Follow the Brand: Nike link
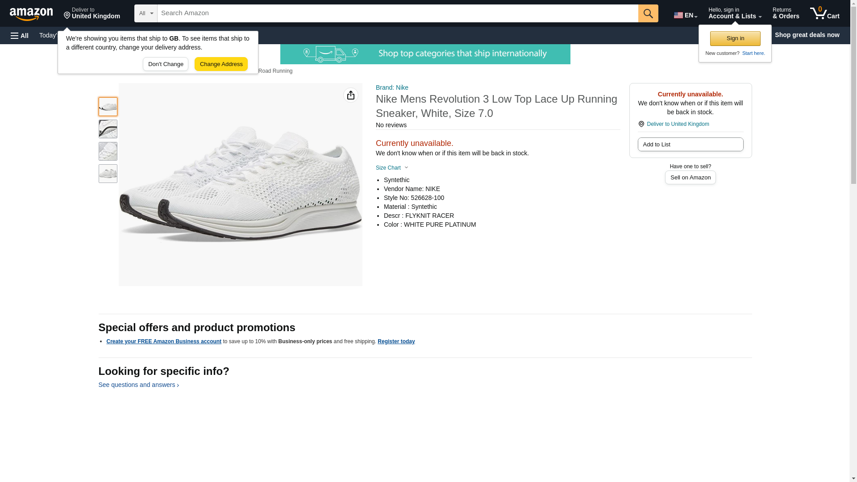The height and width of the screenshot is (482, 857). click(x=392, y=87)
